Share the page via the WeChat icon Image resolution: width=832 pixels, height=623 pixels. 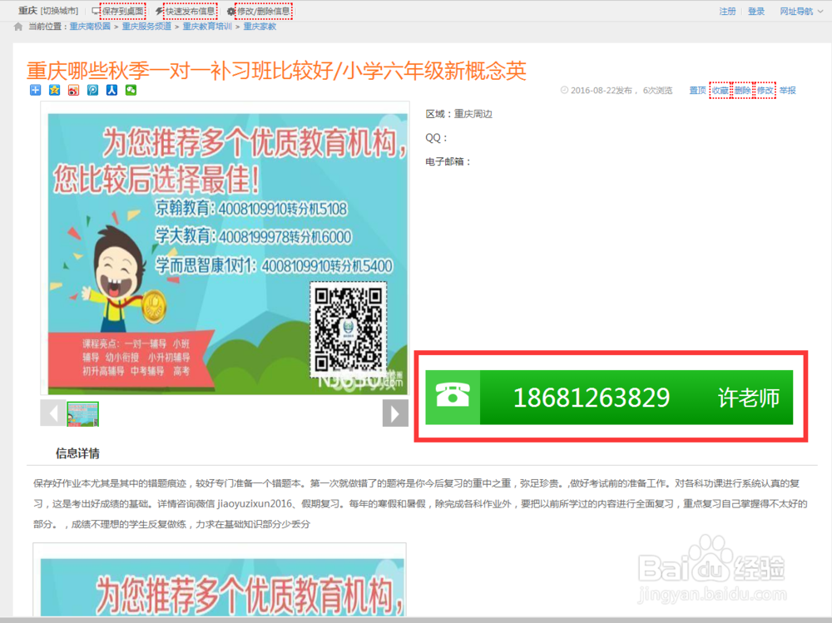point(131,89)
